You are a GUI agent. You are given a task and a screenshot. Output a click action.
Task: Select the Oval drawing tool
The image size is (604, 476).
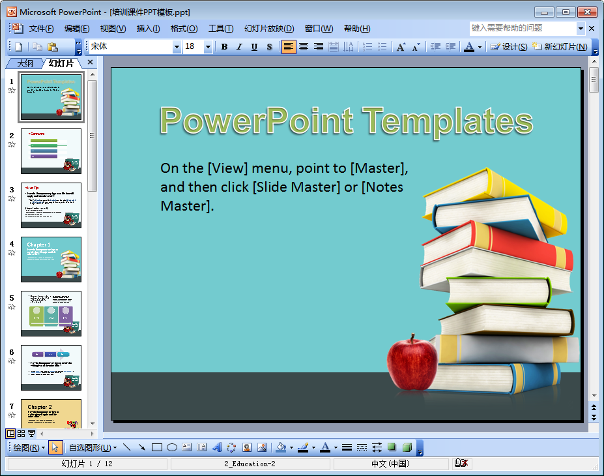point(172,447)
